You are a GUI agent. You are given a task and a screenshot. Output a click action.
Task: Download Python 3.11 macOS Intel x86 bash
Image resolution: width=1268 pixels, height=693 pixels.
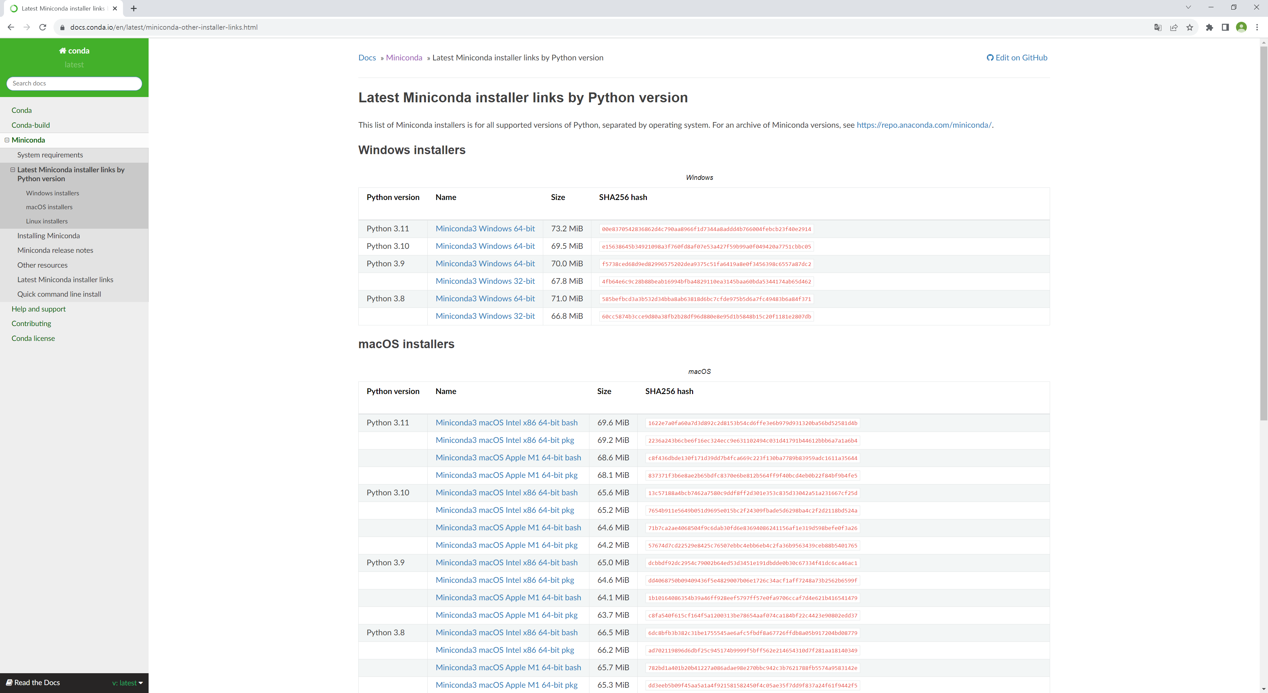pyautogui.click(x=507, y=422)
